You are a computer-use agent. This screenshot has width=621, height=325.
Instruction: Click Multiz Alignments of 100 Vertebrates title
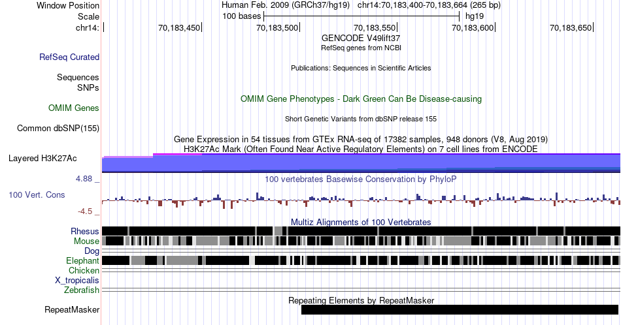click(x=361, y=222)
